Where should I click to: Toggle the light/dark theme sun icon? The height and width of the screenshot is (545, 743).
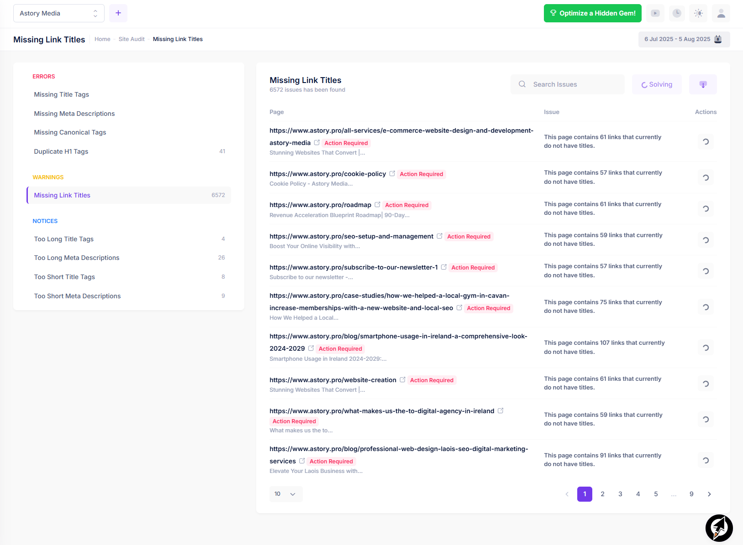[x=699, y=13]
